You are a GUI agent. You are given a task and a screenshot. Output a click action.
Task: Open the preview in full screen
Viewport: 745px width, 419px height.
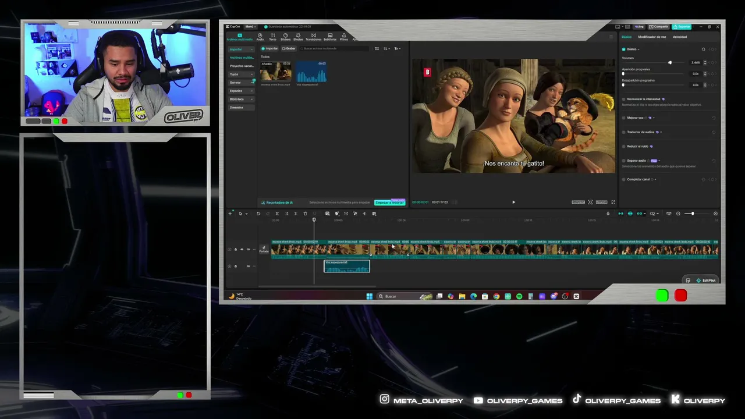[x=613, y=202]
